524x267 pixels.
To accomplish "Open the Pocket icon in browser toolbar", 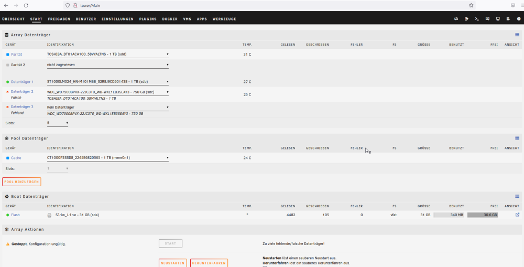I will pos(512,5).
